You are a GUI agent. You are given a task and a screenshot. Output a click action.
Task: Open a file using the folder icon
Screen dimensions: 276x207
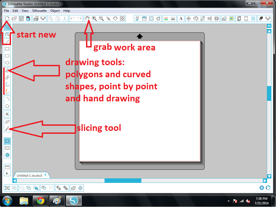(x=14, y=19)
